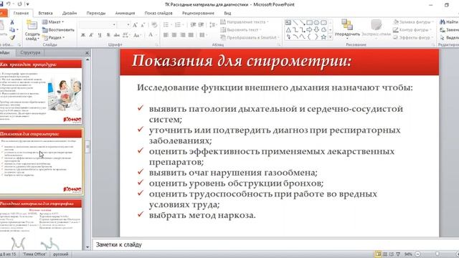Open Эффекты фигур shape effects
Viewport: 459px width, 258px height.
pyautogui.click(x=413, y=37)
